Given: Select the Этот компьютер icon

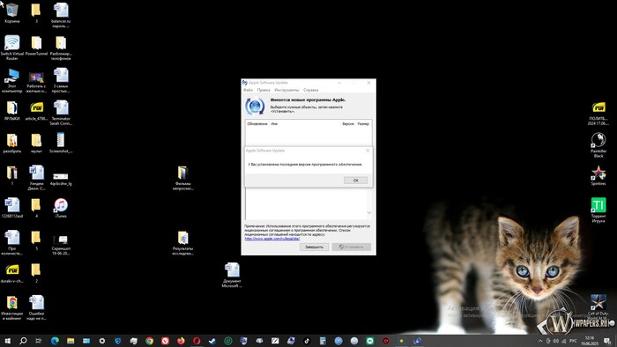Looking at the screenshot, I should 11,80.
